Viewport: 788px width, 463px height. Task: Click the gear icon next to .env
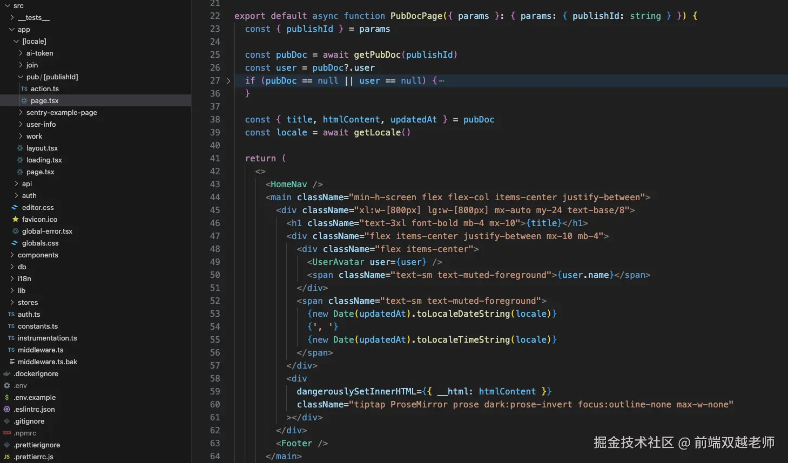tap(8, 385)
